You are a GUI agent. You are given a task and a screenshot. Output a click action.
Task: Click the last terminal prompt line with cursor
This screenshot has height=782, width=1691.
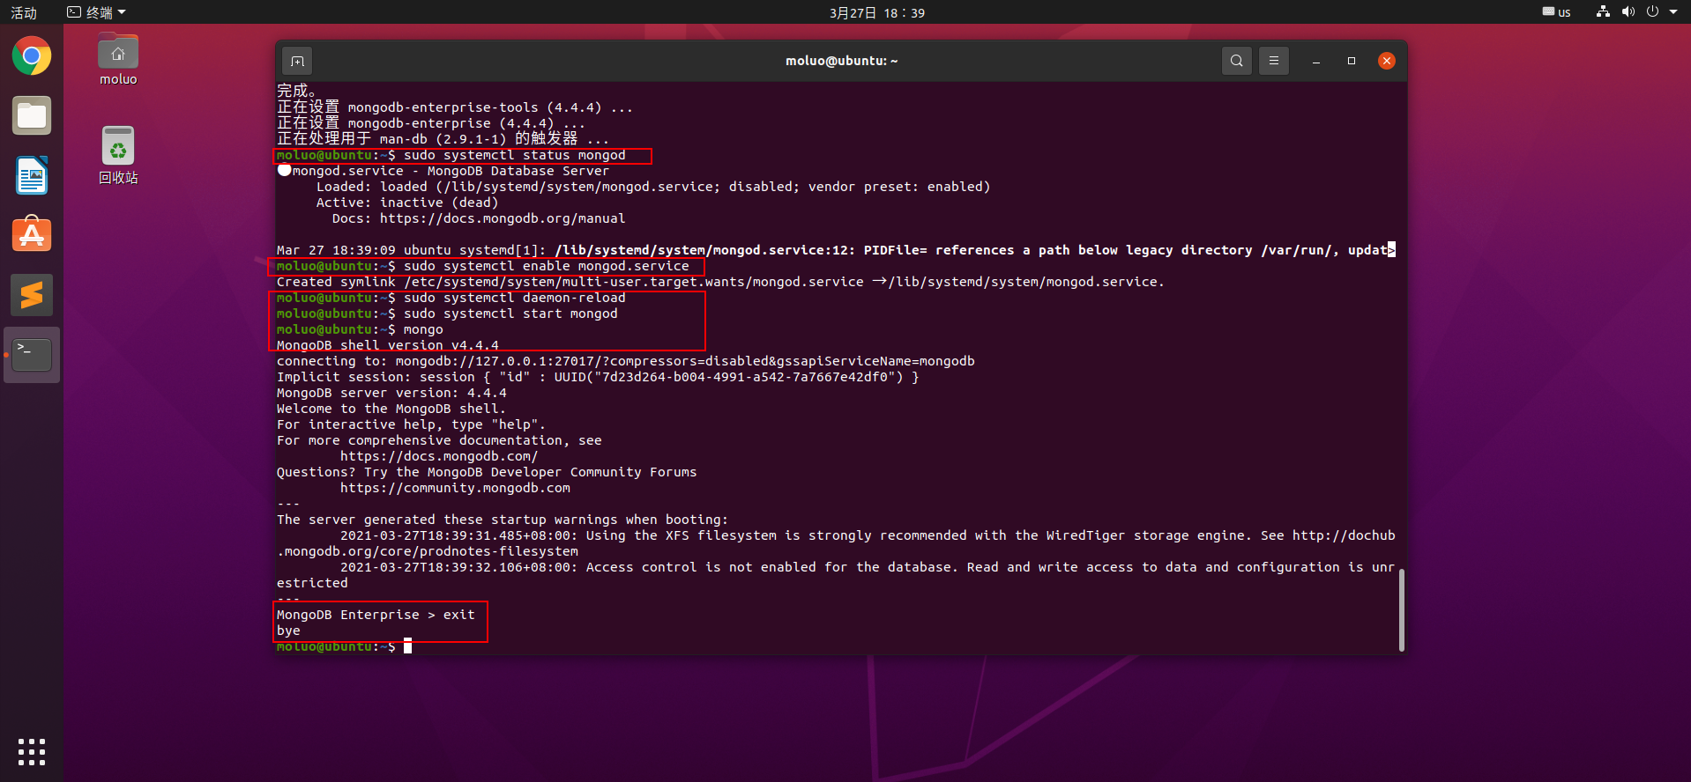345,646
